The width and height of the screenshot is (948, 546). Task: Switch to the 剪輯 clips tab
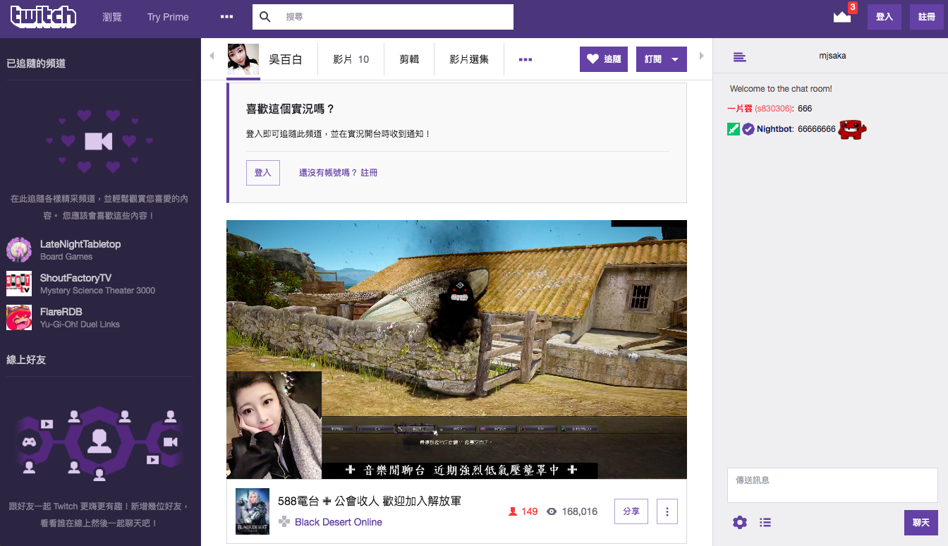[409, 59]
